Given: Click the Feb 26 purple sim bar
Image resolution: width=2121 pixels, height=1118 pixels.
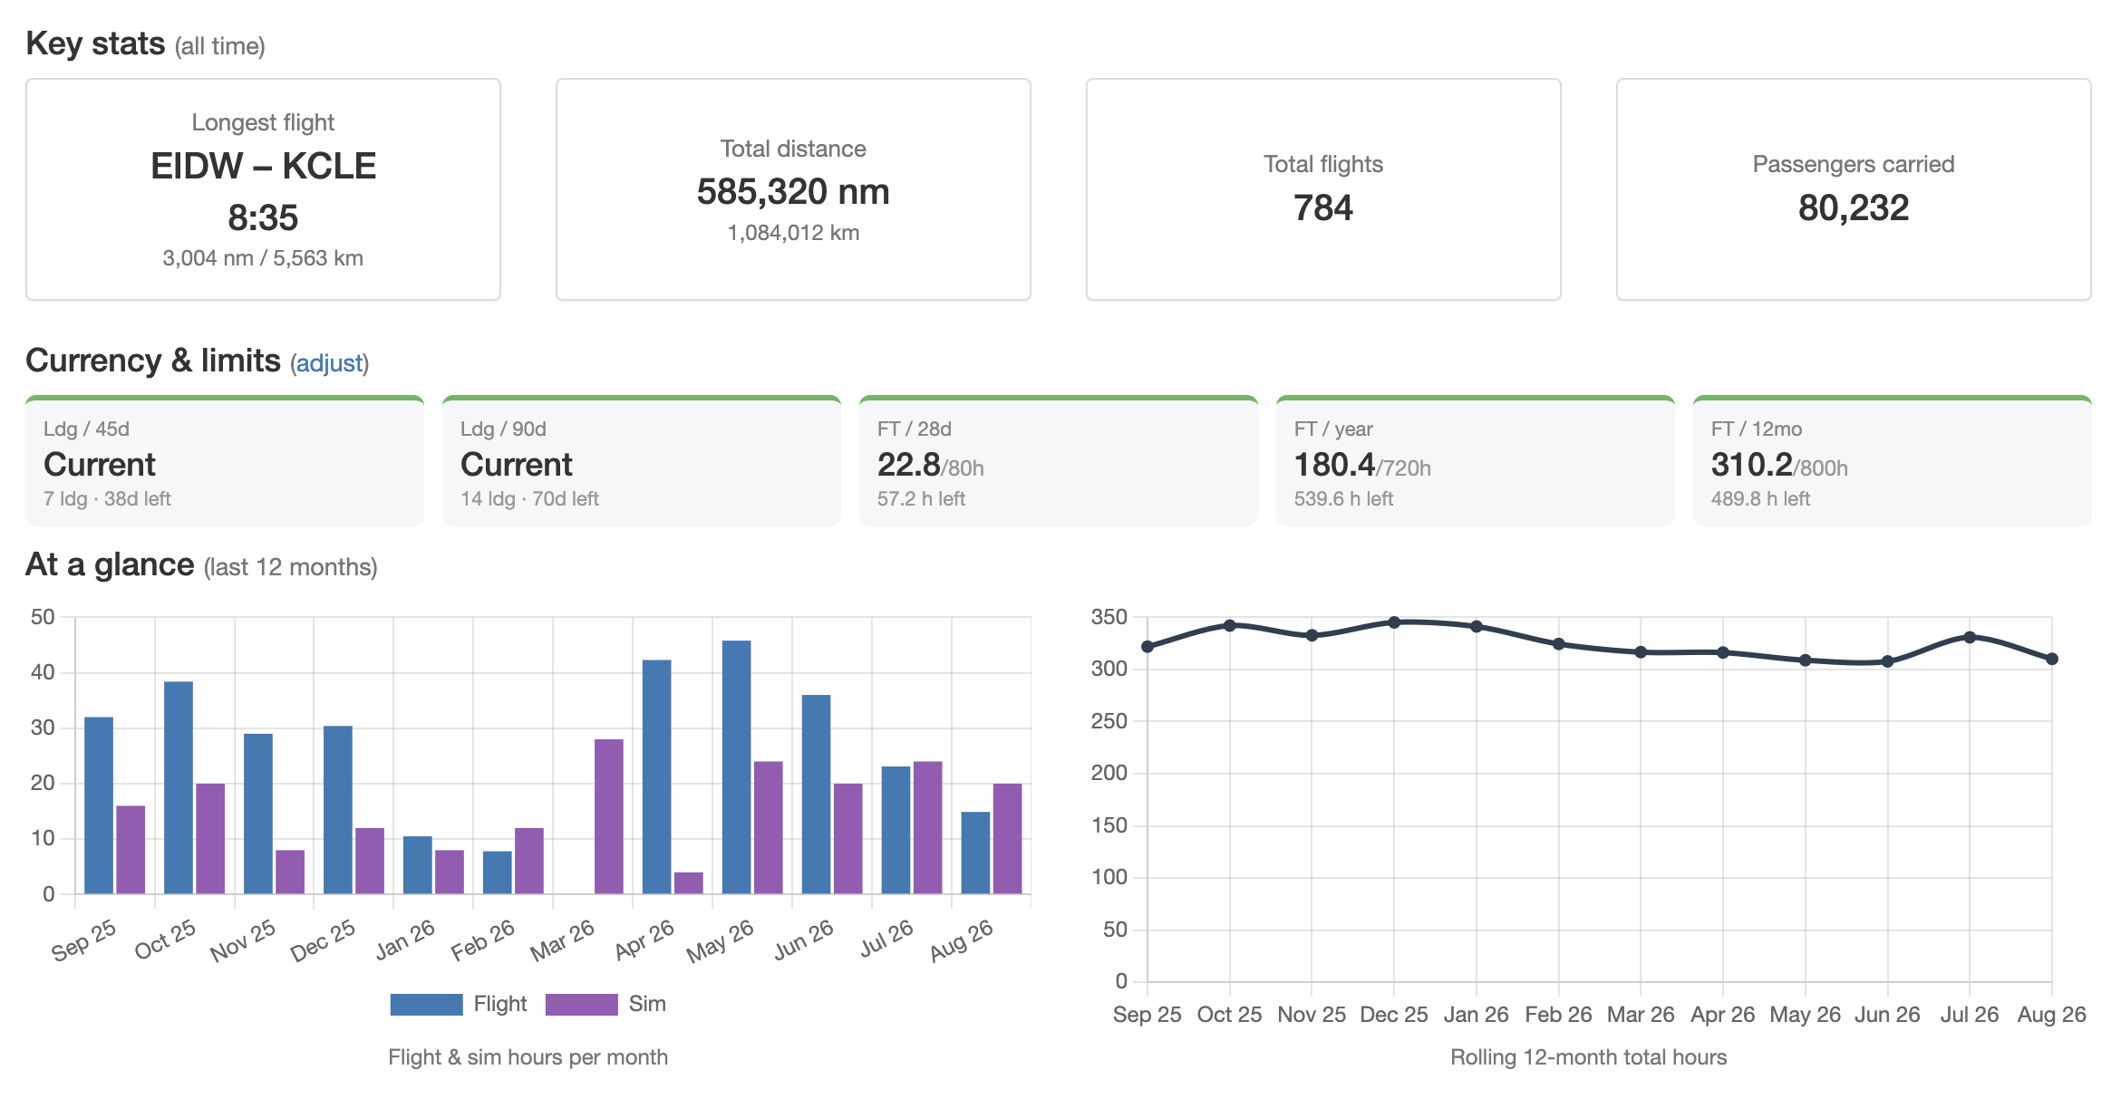Looking at the screenshot, I should 528,861.
